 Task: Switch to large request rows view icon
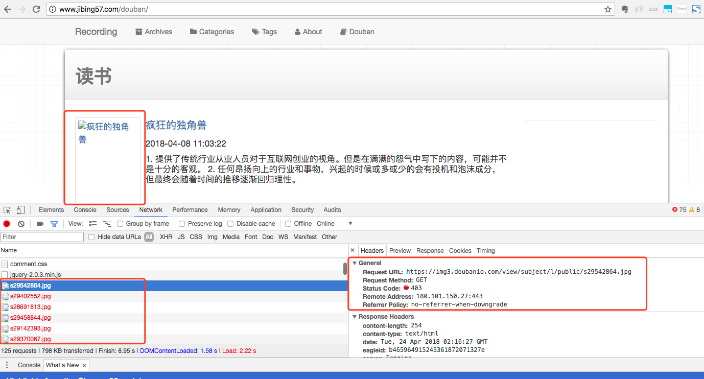point(93,224)
